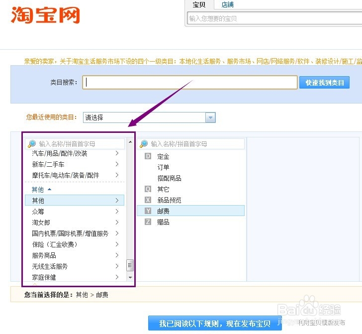This screenshot has width=362, height=334.
Task: Select 保险（汇金收费） category
Action: pyautogui.click(x=75, y=244)
